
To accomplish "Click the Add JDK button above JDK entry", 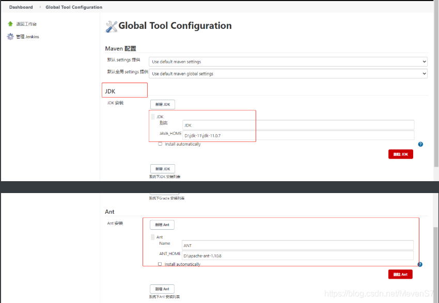I will [163, 104].
